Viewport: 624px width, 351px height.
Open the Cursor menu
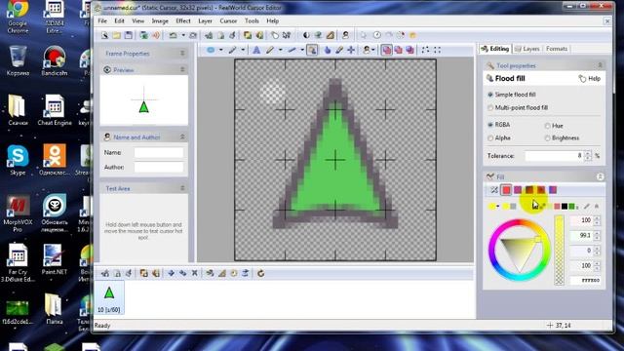pyautogui.click(x=228, y=21)
